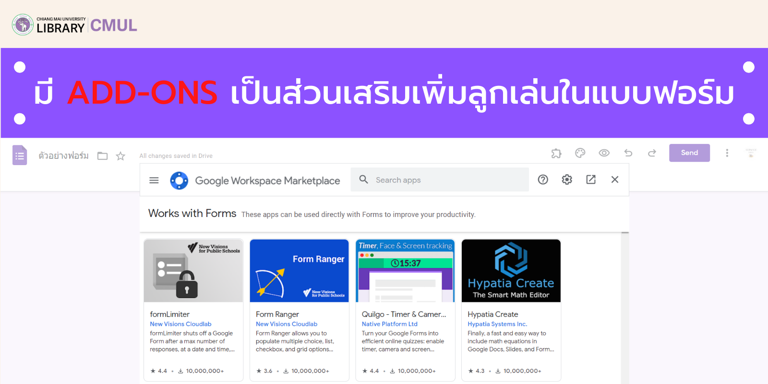Preview the form with eye icon

pos(604,153)
